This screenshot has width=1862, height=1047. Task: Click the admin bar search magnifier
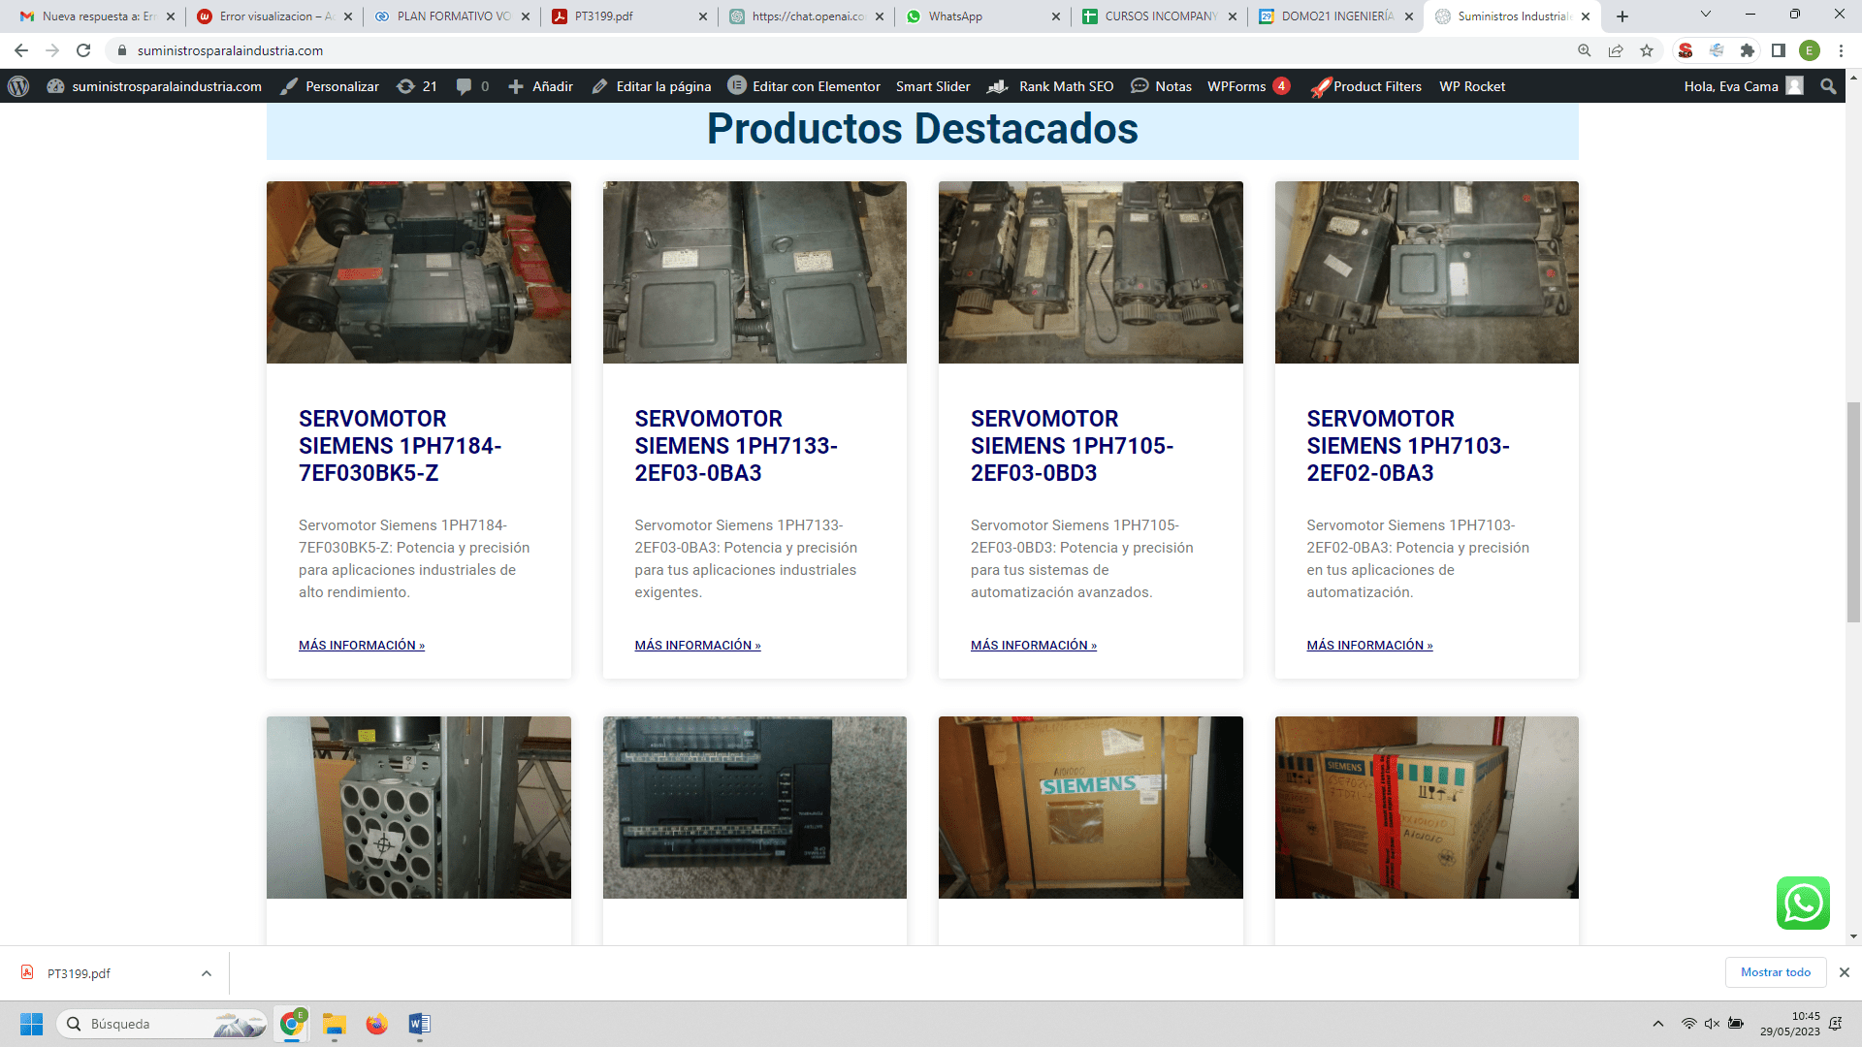pos(1828,86)
